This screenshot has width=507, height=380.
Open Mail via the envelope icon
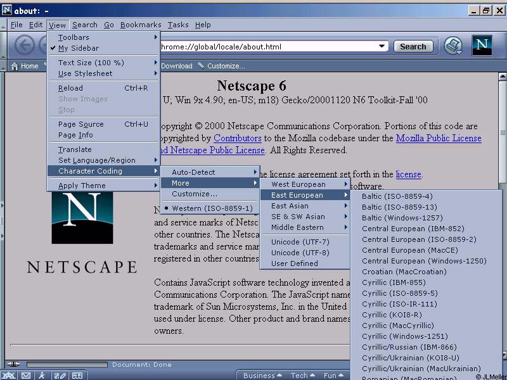[x=26, y=376]
